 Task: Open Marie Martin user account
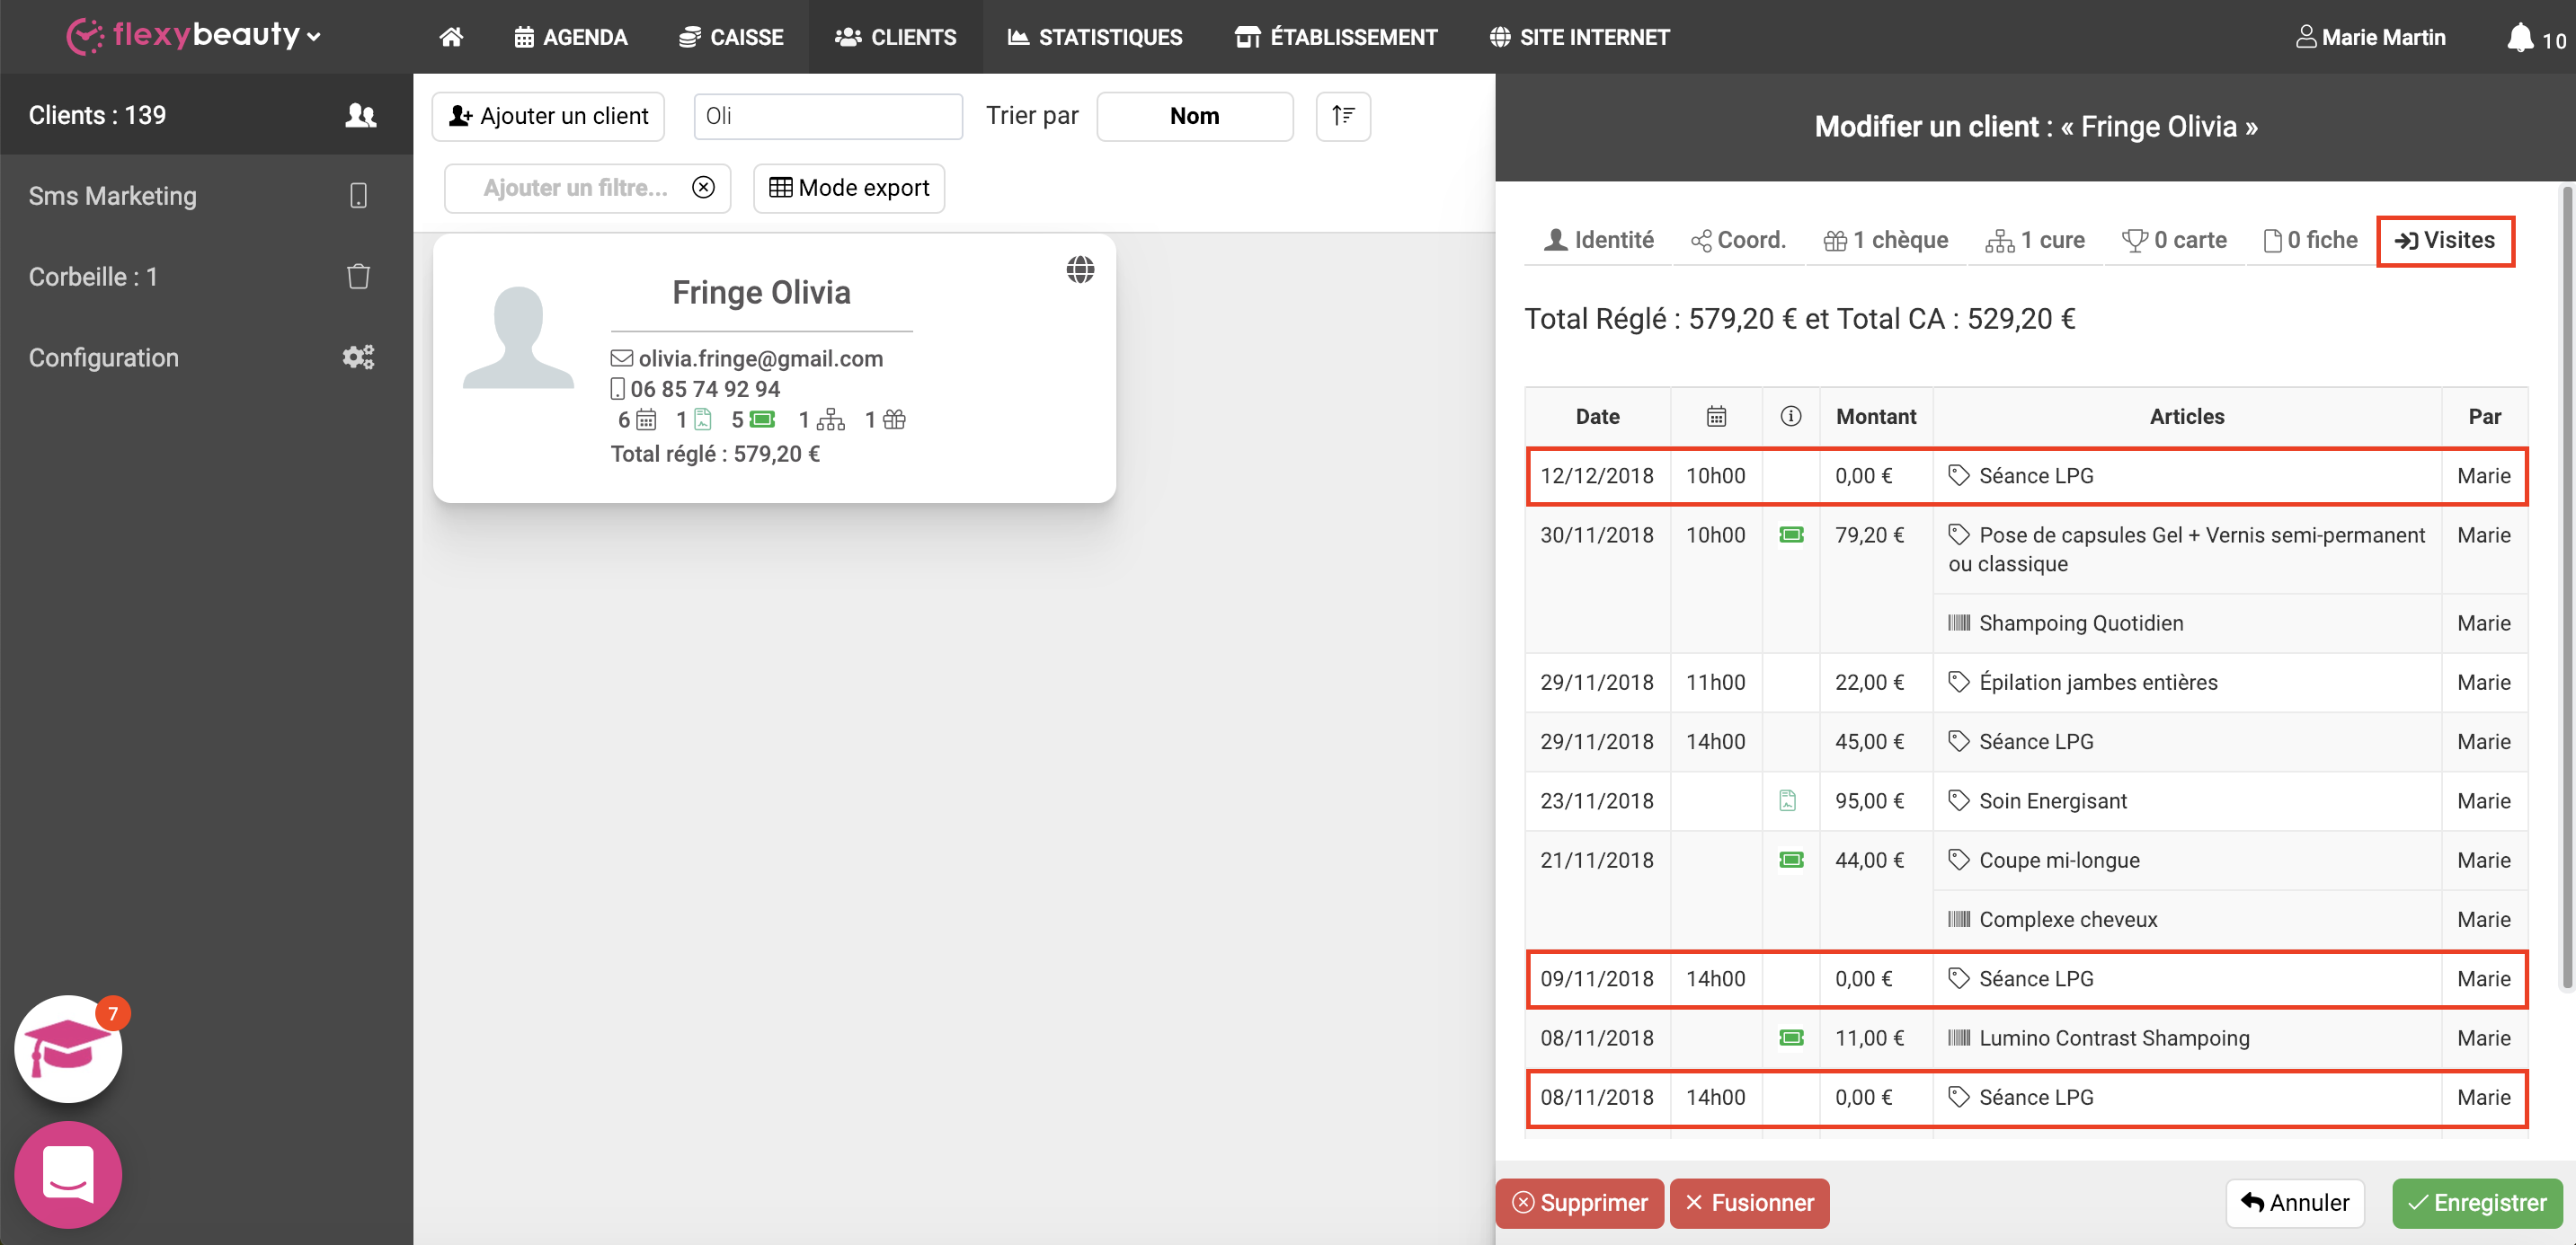[2371, 37]
